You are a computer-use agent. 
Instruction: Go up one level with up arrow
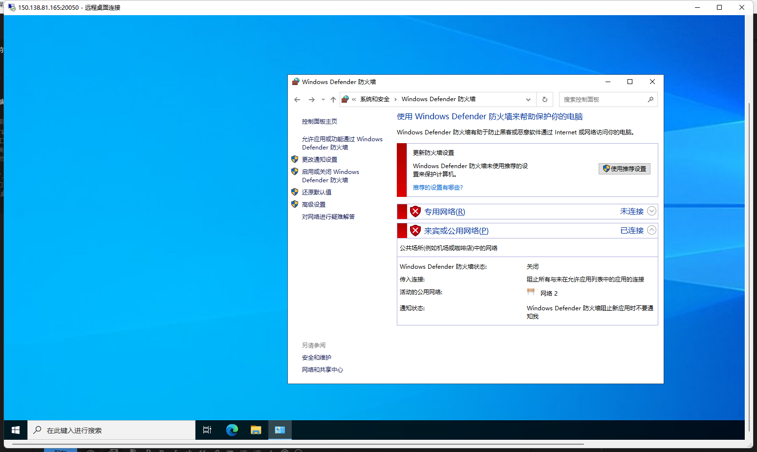click(x=333, y=100)
